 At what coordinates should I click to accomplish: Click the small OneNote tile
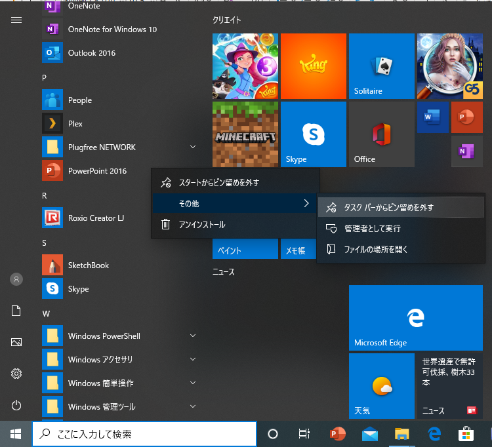click(467, 151)
